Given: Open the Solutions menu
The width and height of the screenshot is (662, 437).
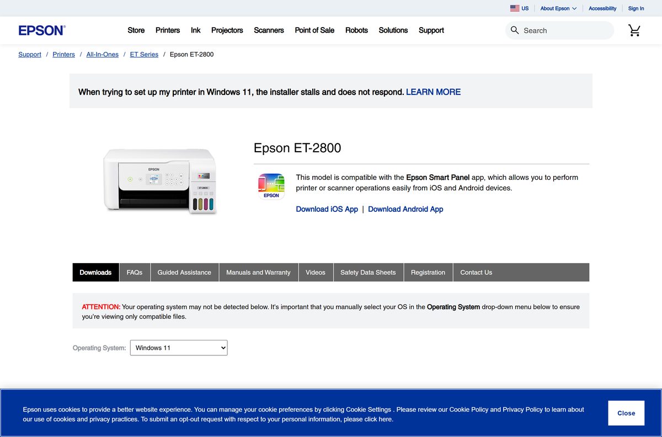Looking at the screenshot, I should [x=393, y=30].
